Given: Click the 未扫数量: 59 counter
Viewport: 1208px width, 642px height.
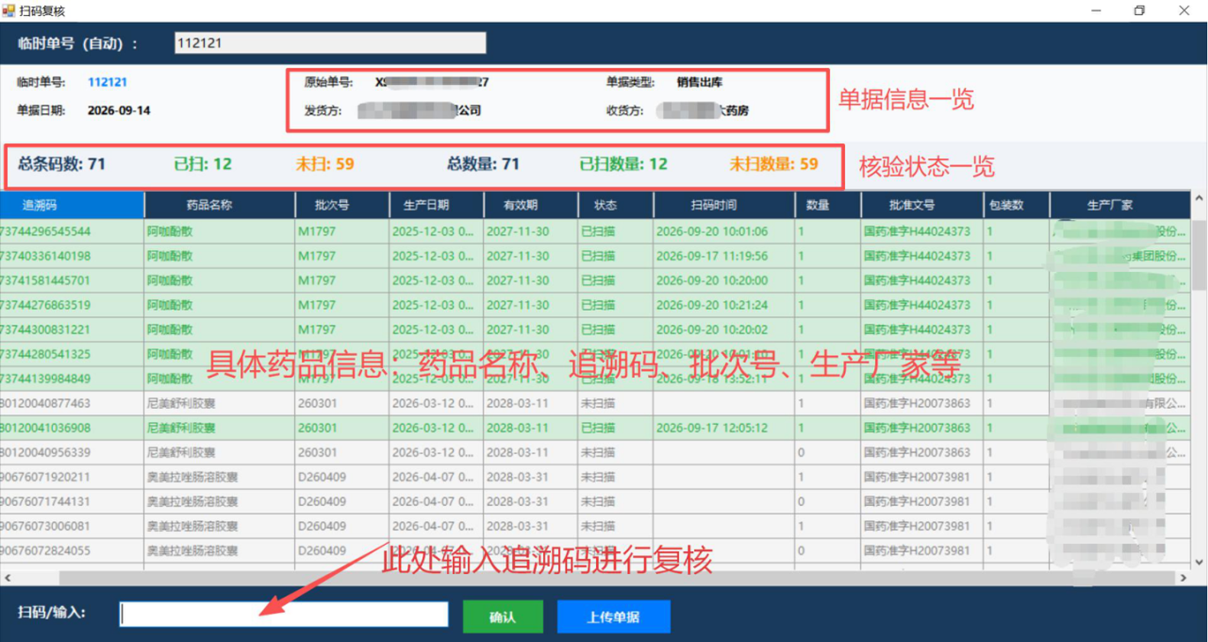Looking at the screenshot, I should 773,164.
